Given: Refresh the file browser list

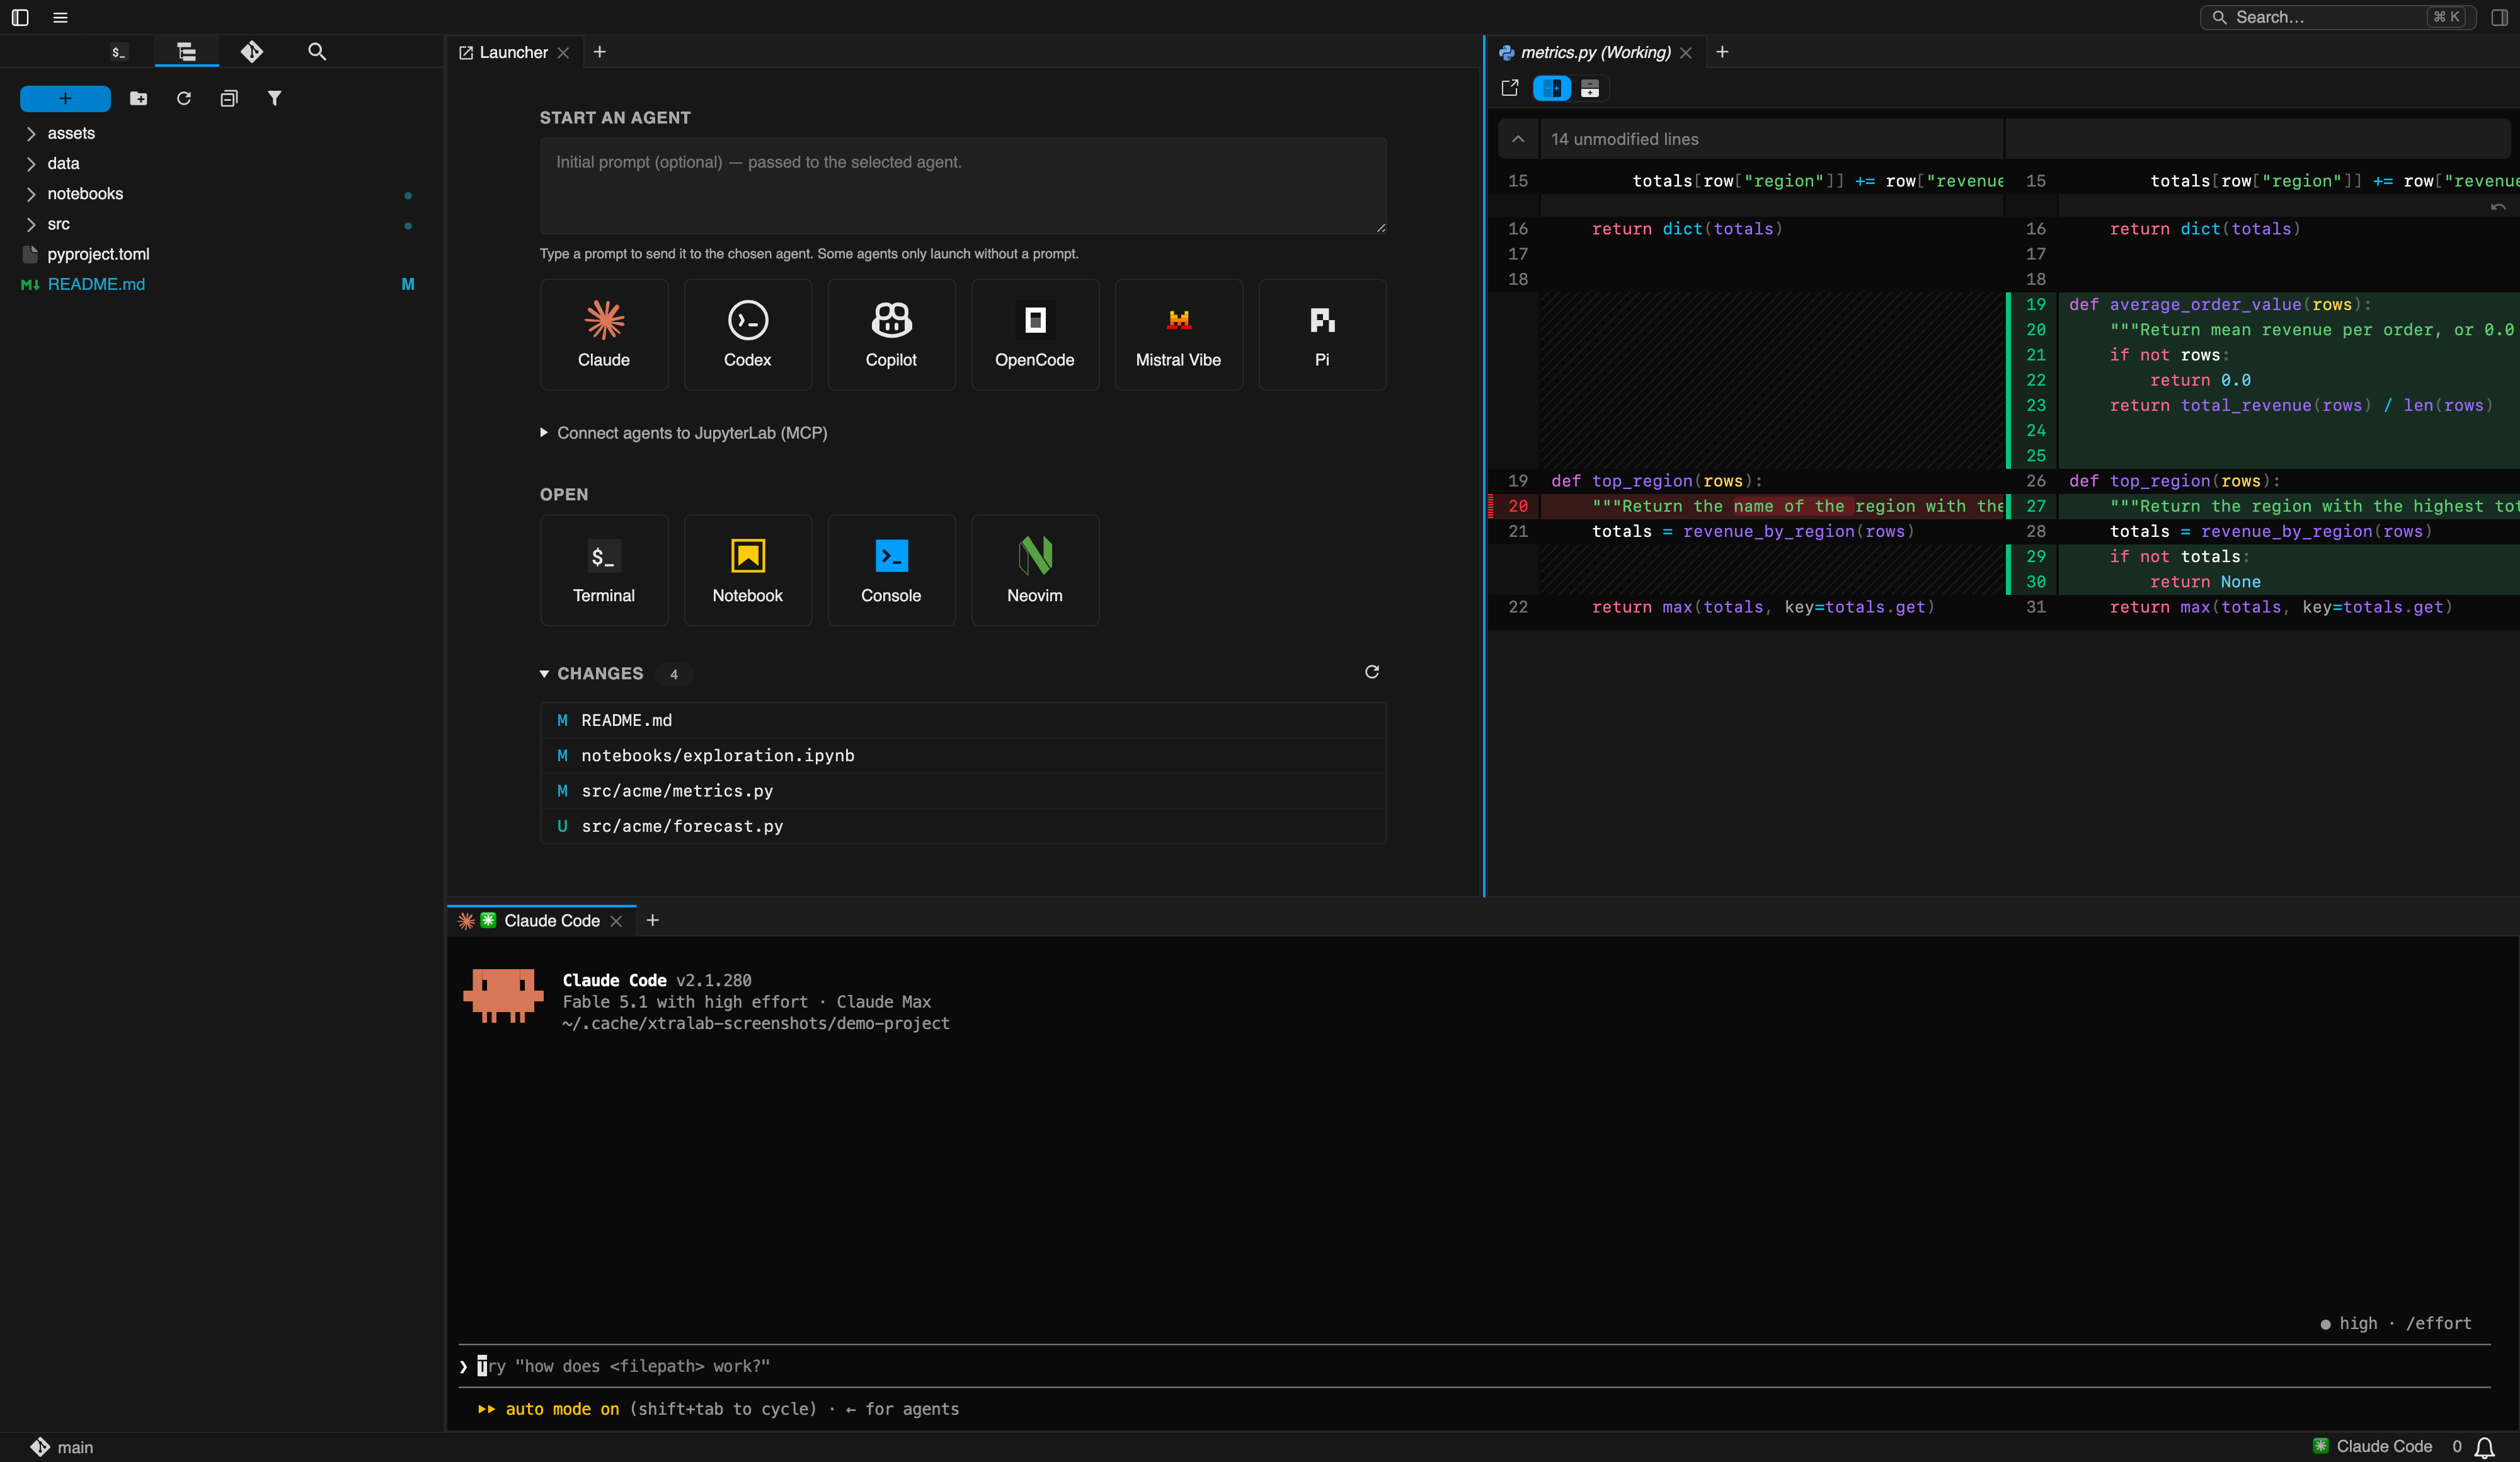Looking at the screenshot, I should click(x=184, y=98).
